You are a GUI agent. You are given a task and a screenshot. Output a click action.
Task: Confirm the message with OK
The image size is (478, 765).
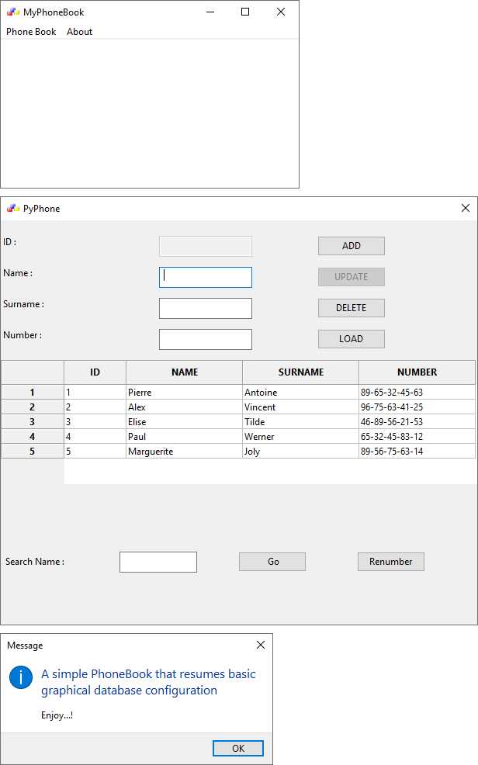click(237, 748)
